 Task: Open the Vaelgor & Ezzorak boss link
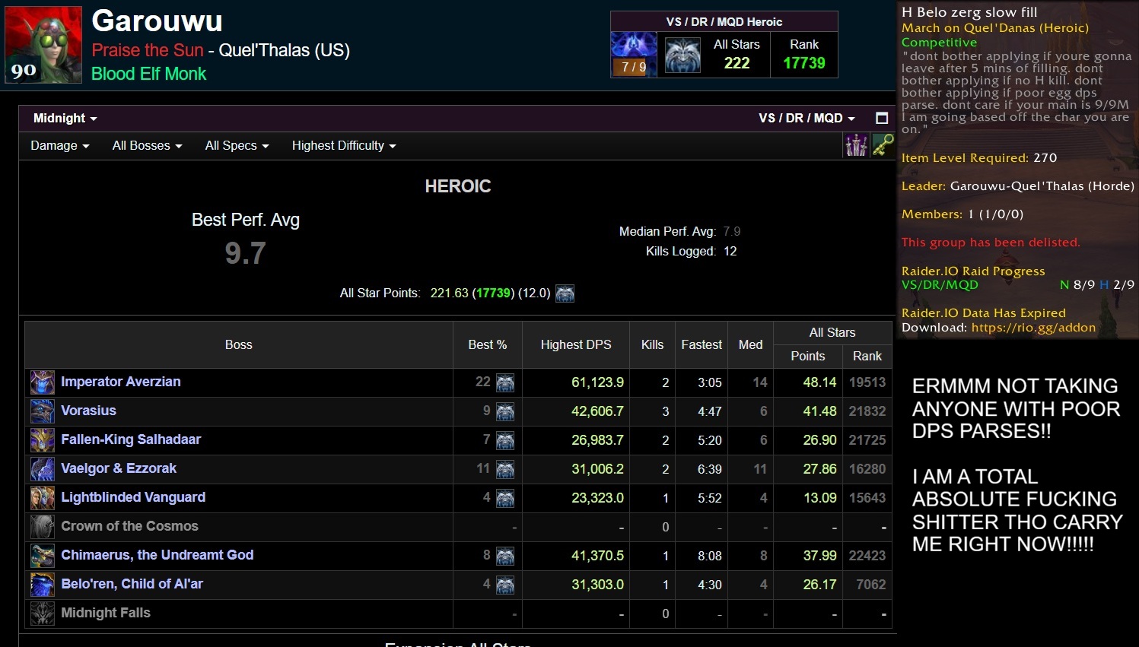pyautogui.click(x=119, y=468)
